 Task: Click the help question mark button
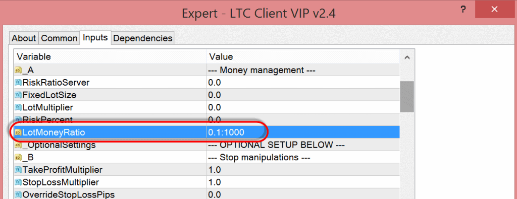pos(463,9)
